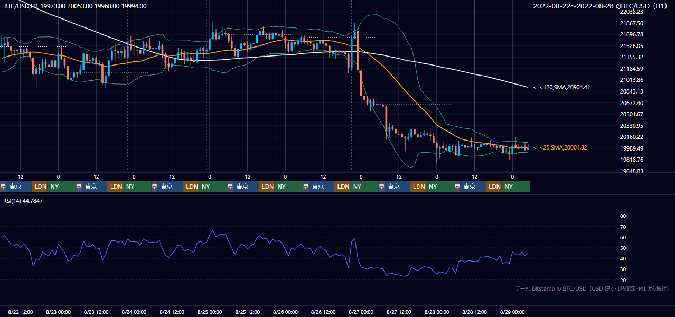The width and height of the screenshot is (675, 317).
Task: Select the 19818.76 price axis label
Action: 632,160
